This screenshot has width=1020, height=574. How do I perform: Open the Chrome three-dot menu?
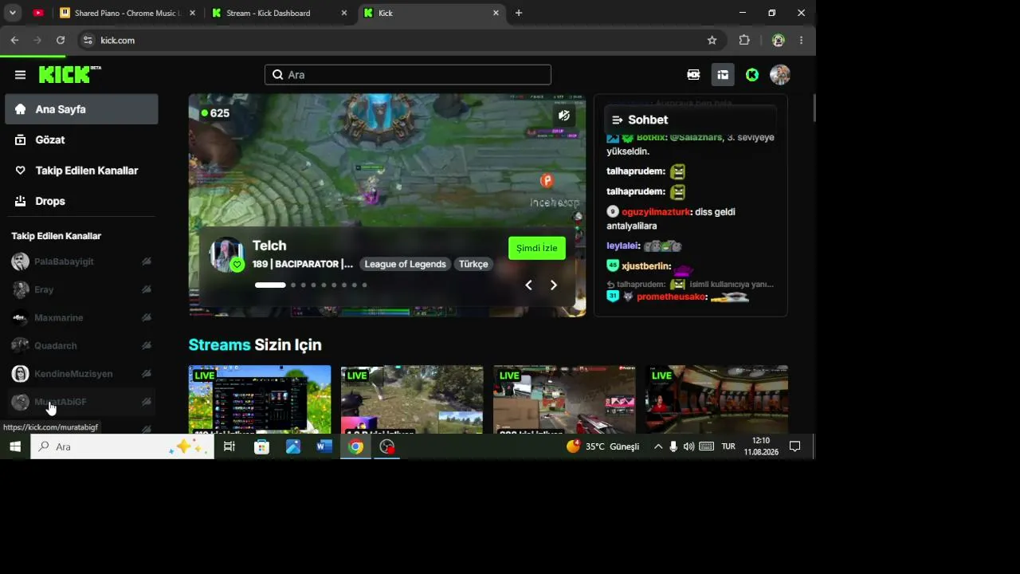pos(801,40)
